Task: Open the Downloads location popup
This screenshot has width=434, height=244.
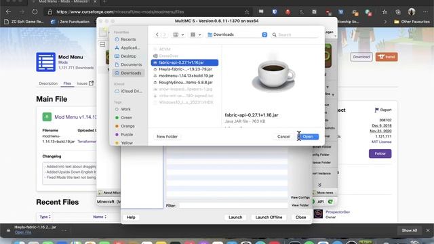Action: pyautogui.click(x=237, y=35)
